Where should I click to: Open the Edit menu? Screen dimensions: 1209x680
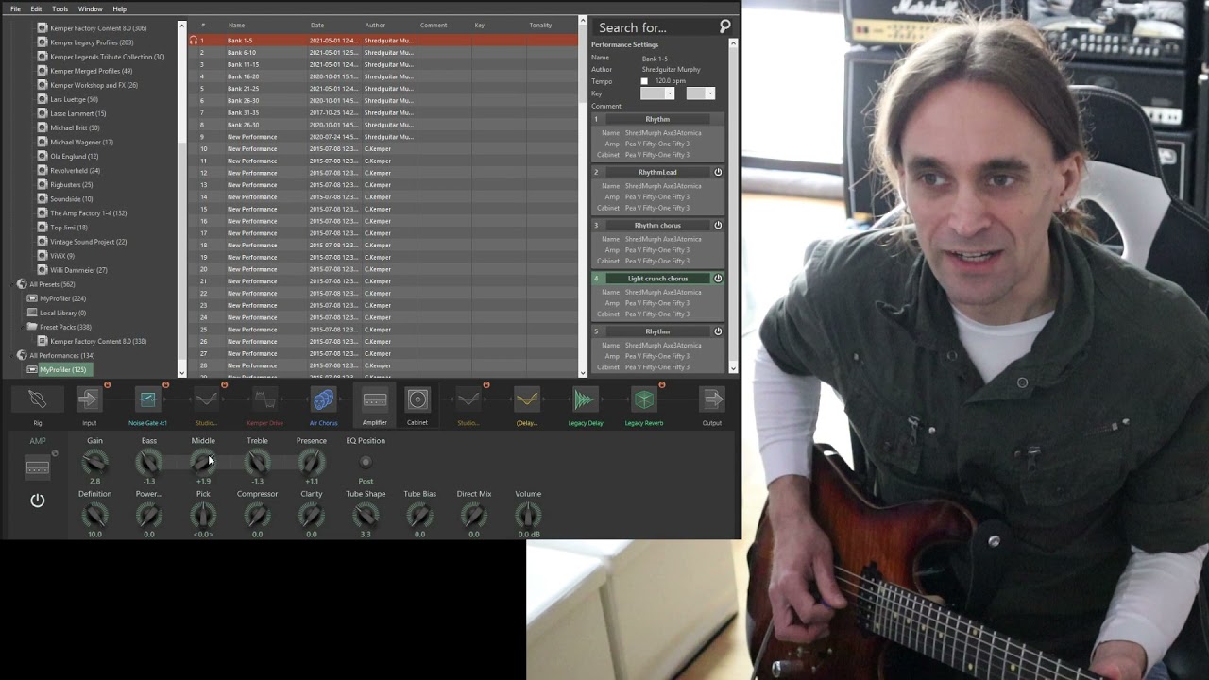point(36,8)
